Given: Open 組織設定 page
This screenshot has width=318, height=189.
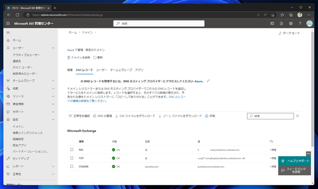Looking at the screenshot, I should click(18, 139).
